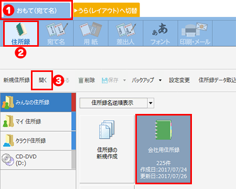Expand the 住所録名逆順表示 sort dropdown
Screen dimensions: 236x189
click(x=151, y=103)
